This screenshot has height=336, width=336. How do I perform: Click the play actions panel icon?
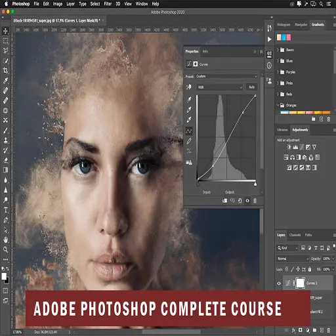coord(269,39)
